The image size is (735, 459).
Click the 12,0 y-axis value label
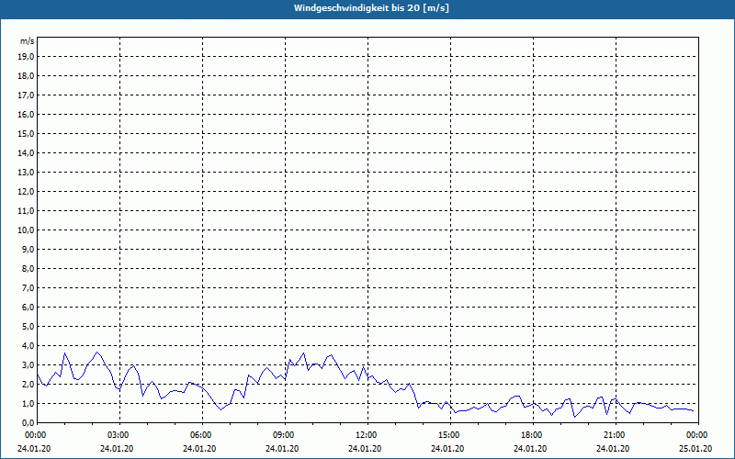pos(26,191)
